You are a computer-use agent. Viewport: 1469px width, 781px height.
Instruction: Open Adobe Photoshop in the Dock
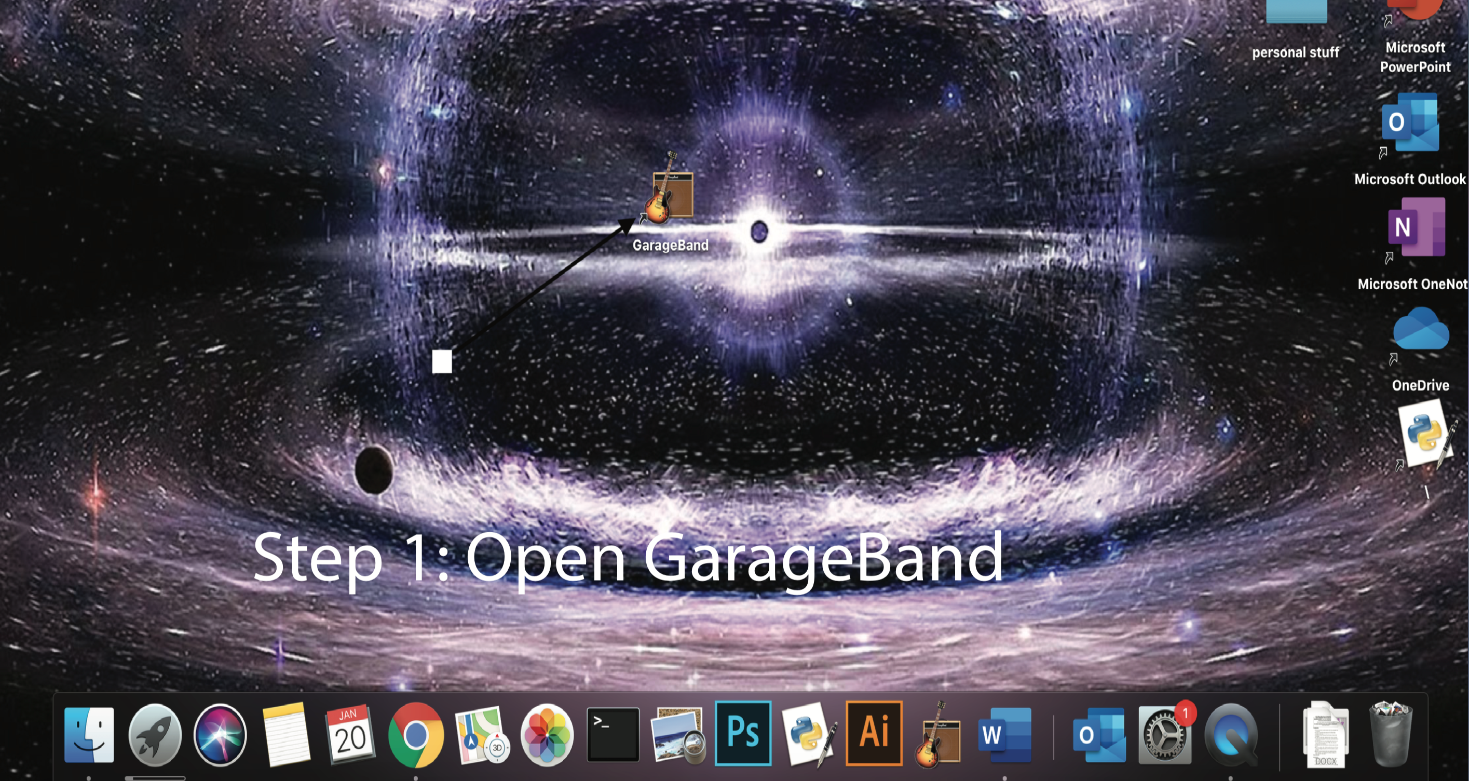pyautogui.click(x=742, y=735)
